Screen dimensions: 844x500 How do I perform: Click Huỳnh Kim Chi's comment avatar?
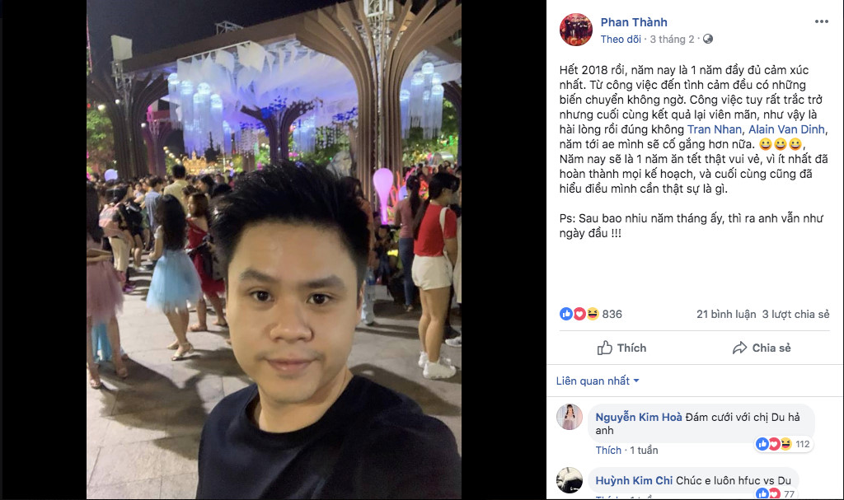click(570, 480)
